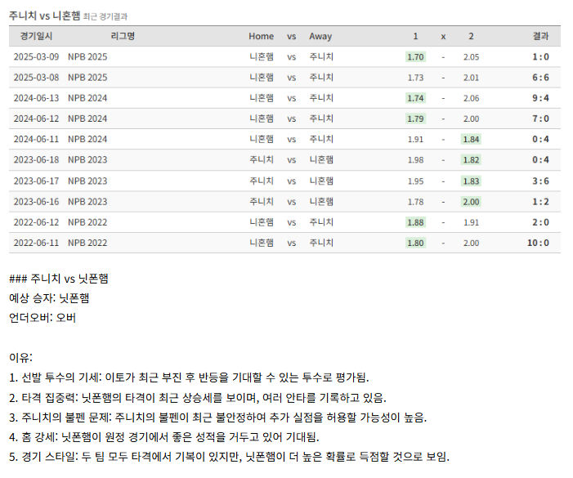This screenshot has width=573, height=478.
Task: Click the result 3:6
Action: click(540, 181)
